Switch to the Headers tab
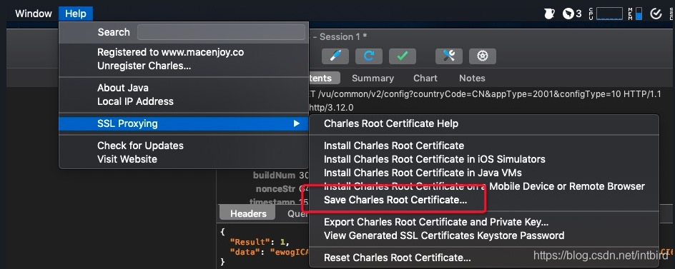The height and width of the screenshot is (269, 675). coord(248,213)
